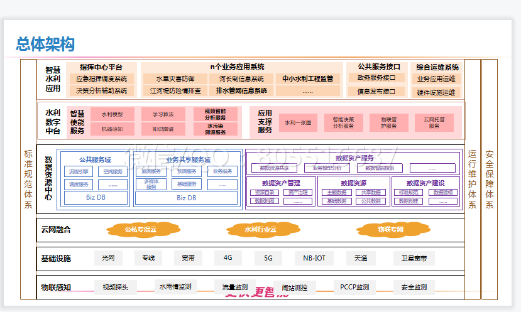
Task: Select the 专线 infrastructure box
Action: click(x=148, y=258)
